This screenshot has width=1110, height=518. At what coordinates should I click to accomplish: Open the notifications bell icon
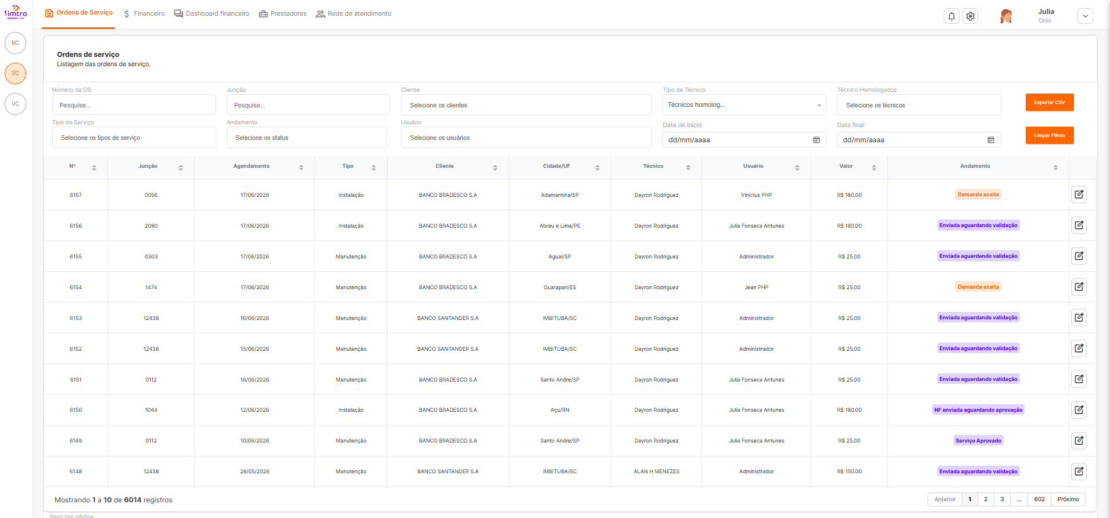(951, 16)
